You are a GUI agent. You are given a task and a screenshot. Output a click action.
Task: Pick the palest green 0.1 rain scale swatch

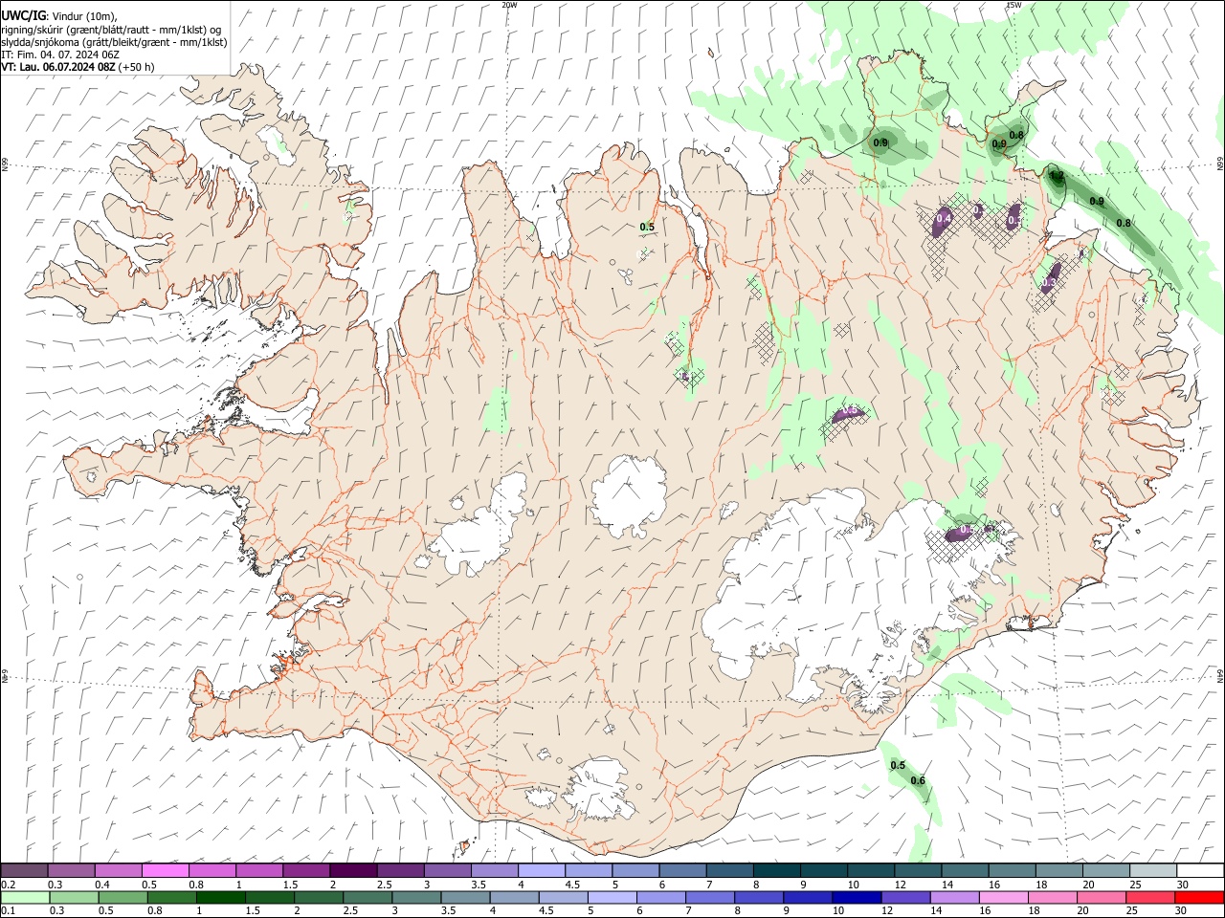[25, 898]
